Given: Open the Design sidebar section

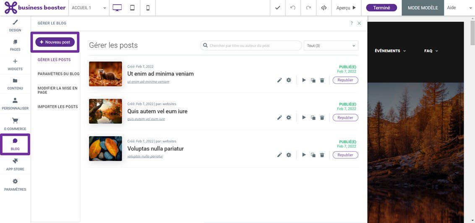Looking at the screenshot, I should [x=15, y=26].
